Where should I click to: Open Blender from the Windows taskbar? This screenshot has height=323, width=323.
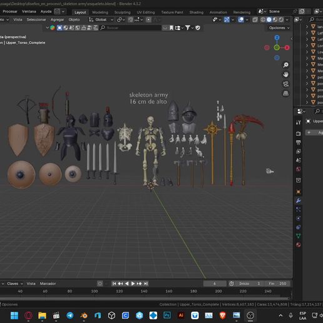84,315
